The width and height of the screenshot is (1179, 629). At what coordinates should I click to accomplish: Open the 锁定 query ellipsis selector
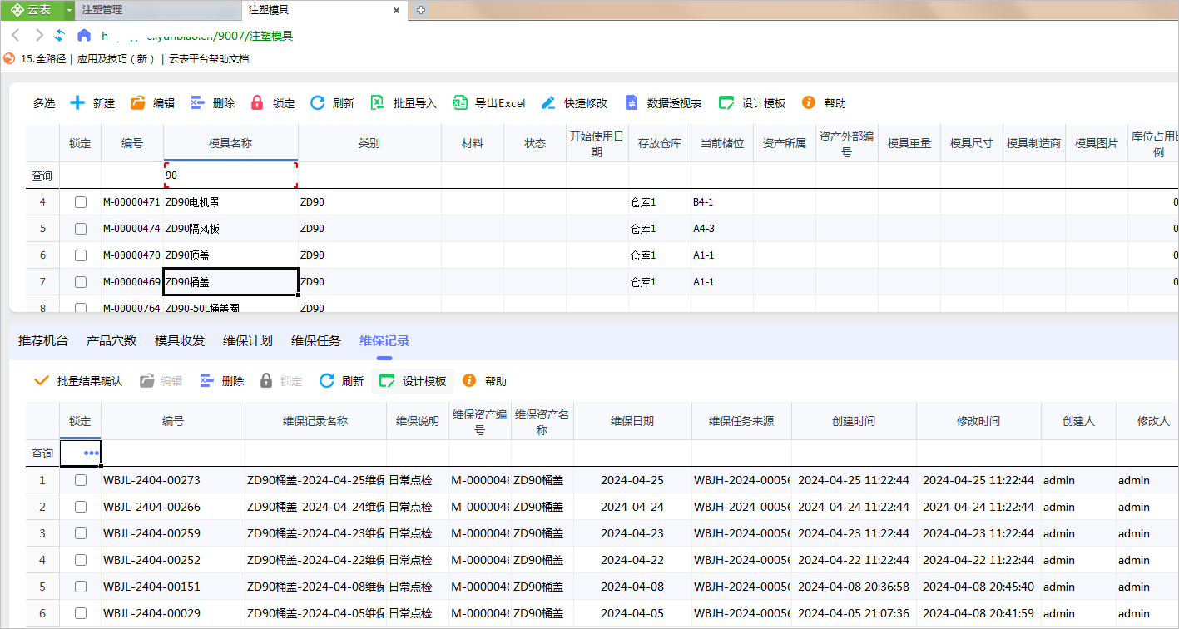coord(92,453)
